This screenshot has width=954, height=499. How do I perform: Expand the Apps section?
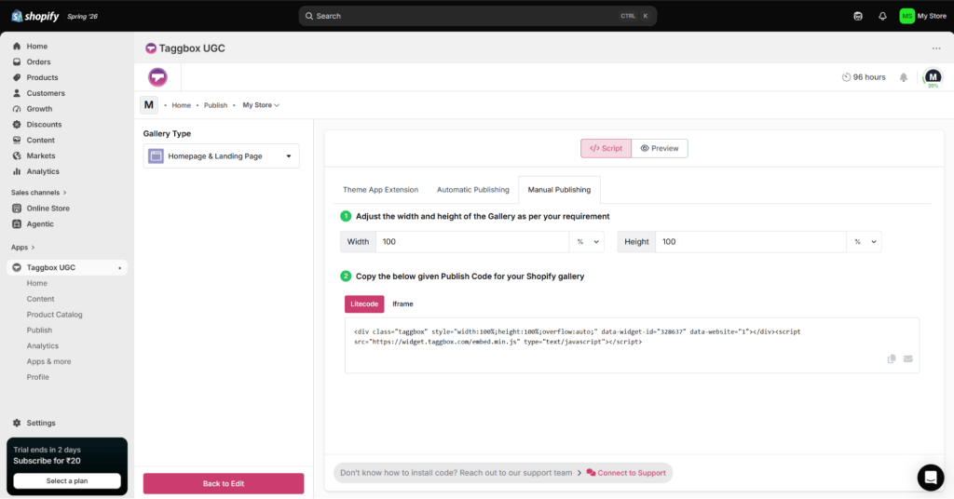(x=22, y=248)
